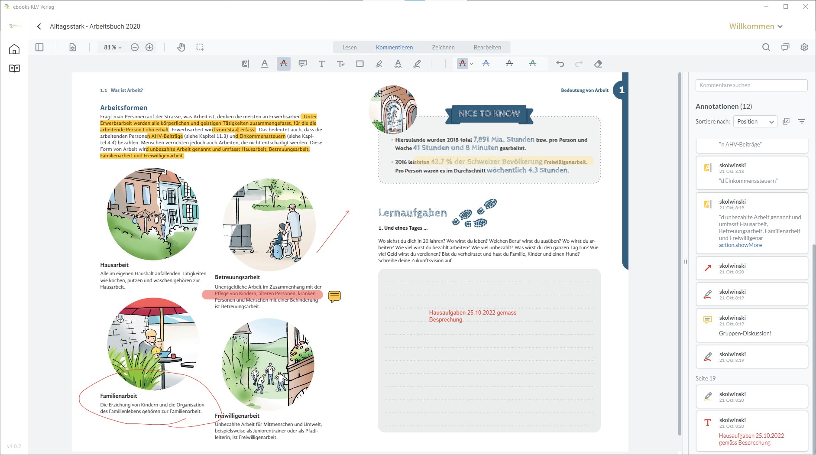Expand the strikethrough style options arrow

472,64
